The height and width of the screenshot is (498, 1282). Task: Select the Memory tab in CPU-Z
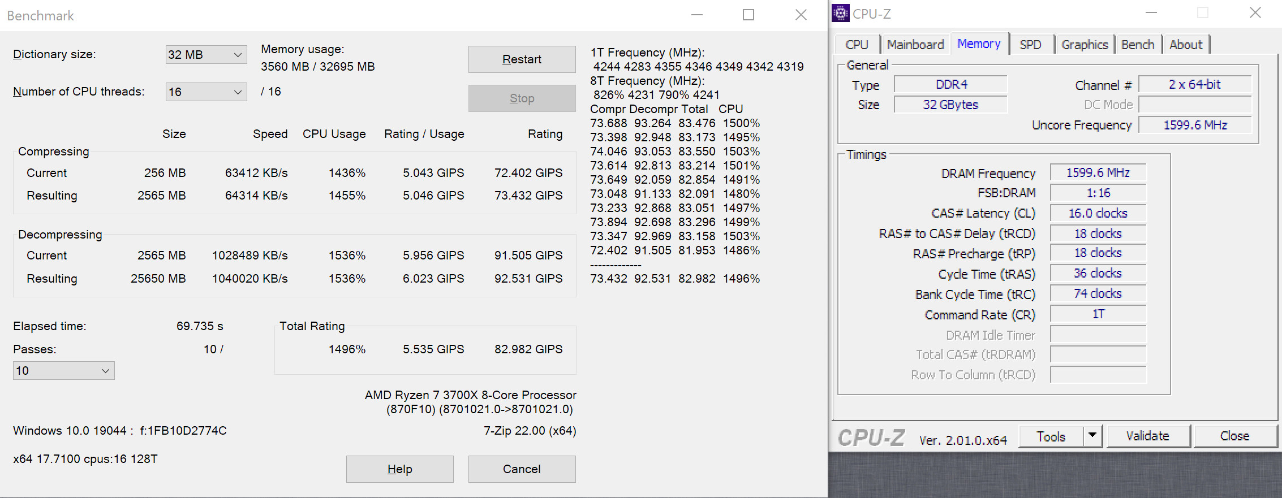(x=979, y=44)
